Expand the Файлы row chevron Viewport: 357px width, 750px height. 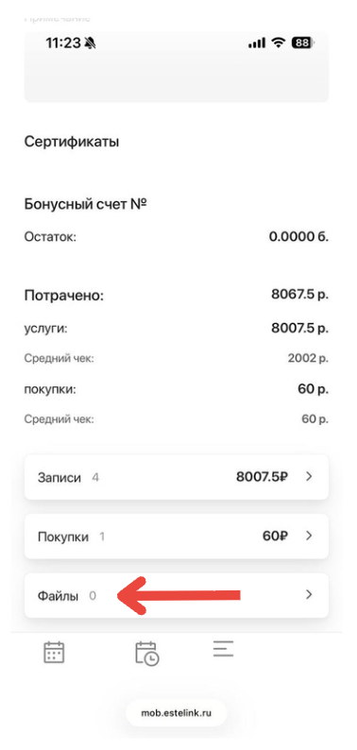click(309, 594)
